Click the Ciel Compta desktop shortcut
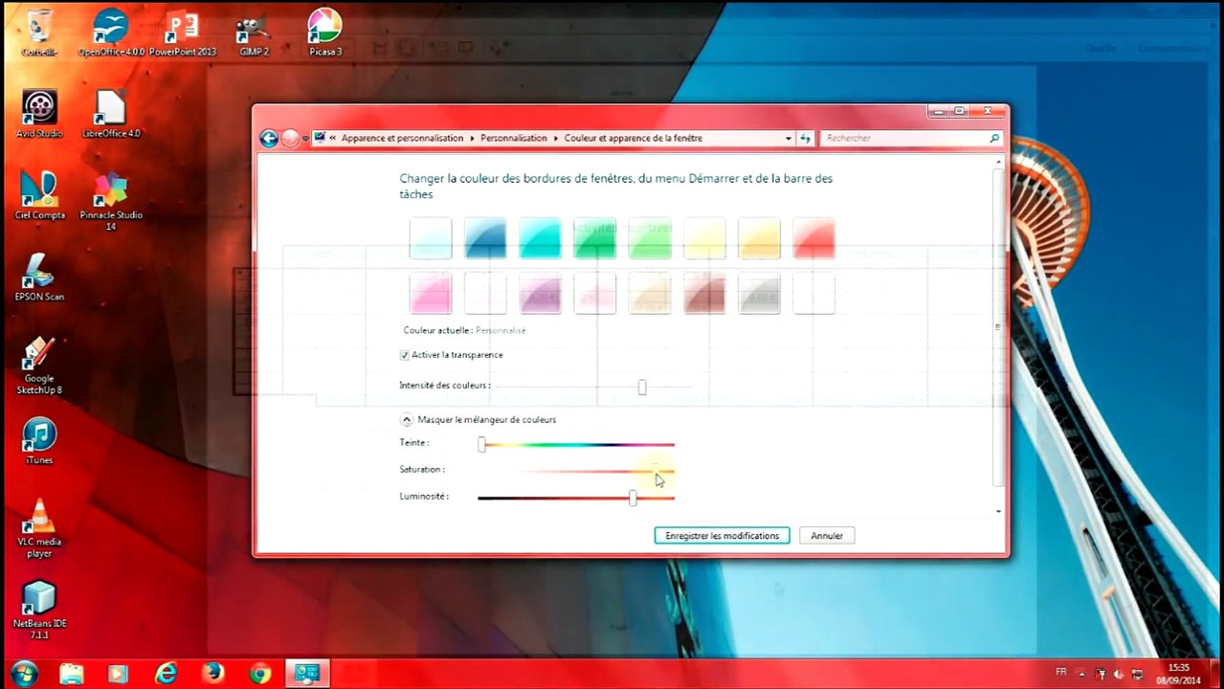The image size is (1224, 689). coord(39,196)
